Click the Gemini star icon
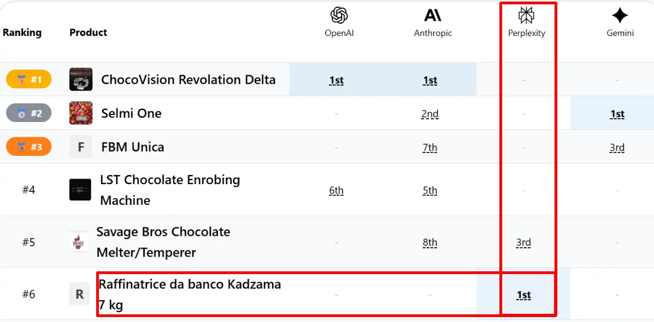This screenshot has height=322, width=654. click(x=620, y=16)
